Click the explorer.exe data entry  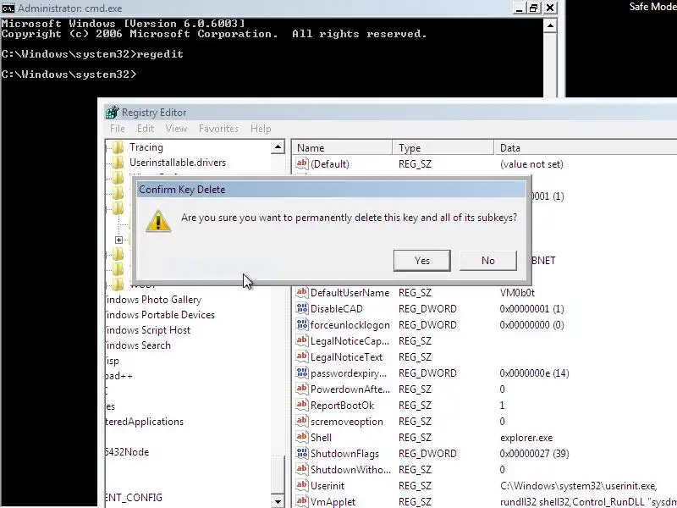(x=526, y=437)
